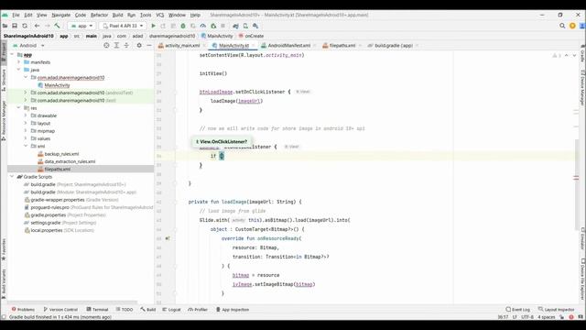Click the Sync Project with Gradle Files icon

(x=235, y=26)
